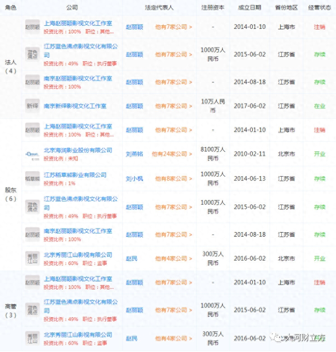Click 秀丽江山 logo in the 高管 section

(x=32, y=338)
